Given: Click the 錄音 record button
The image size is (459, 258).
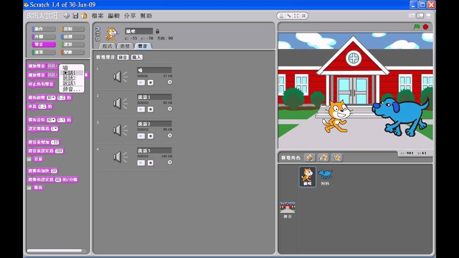Looking at the screenshot, I should point(123,57).
